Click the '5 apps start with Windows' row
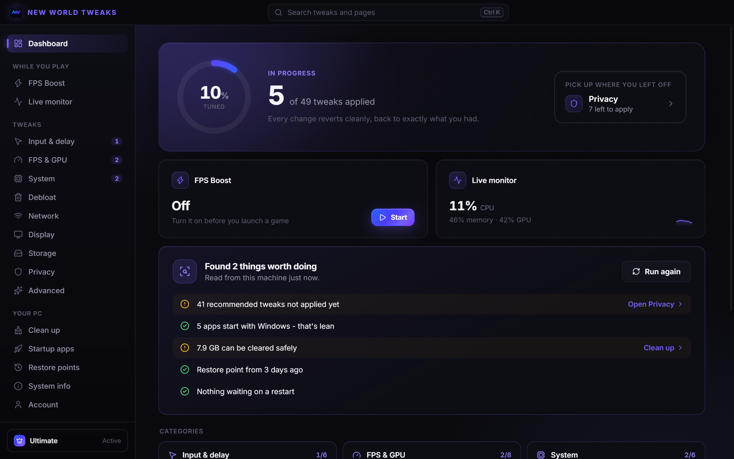Viewport: 734px width, 459px height. [x=432, y=326]
